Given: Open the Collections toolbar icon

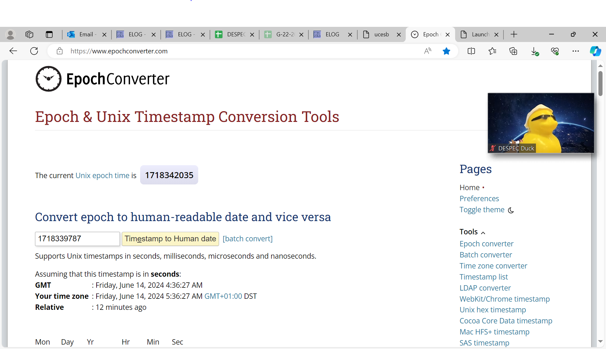Looking at the screenshot, I should [513, 51].
